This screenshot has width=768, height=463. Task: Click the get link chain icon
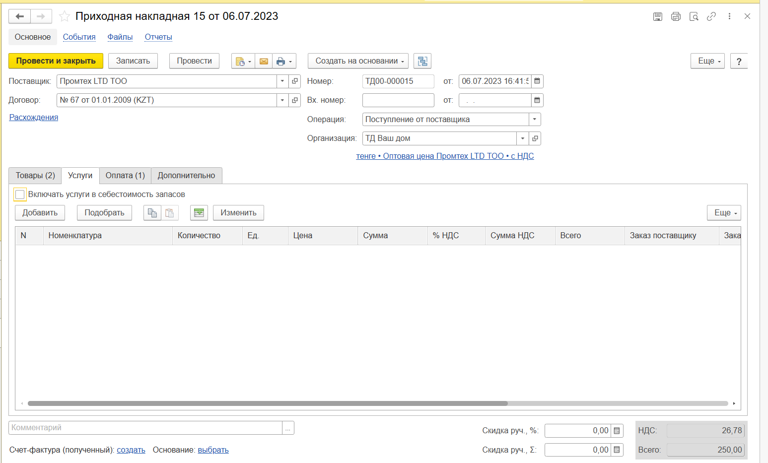point(711,16)
